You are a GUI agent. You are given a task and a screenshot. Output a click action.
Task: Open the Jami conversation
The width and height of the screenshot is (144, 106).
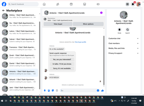click(20, 89)
